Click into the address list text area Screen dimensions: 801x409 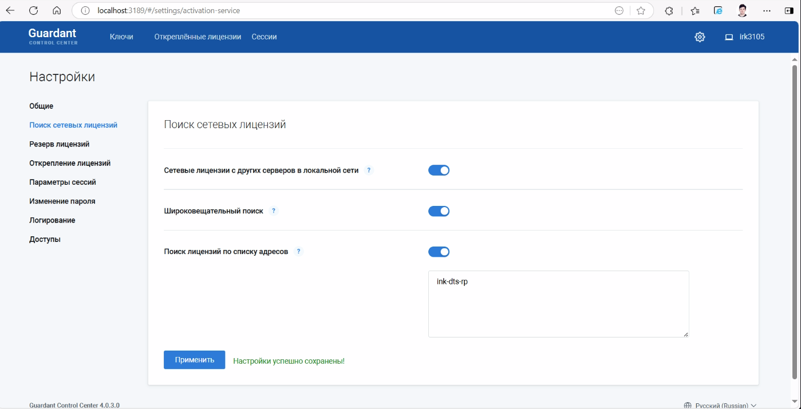click(558, 304)
